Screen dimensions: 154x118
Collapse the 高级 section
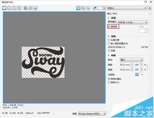click(x=109, y=36)
